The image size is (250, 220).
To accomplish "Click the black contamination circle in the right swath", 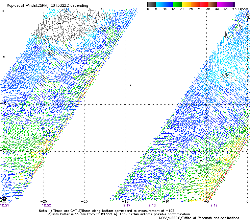I will coord(201,160).
